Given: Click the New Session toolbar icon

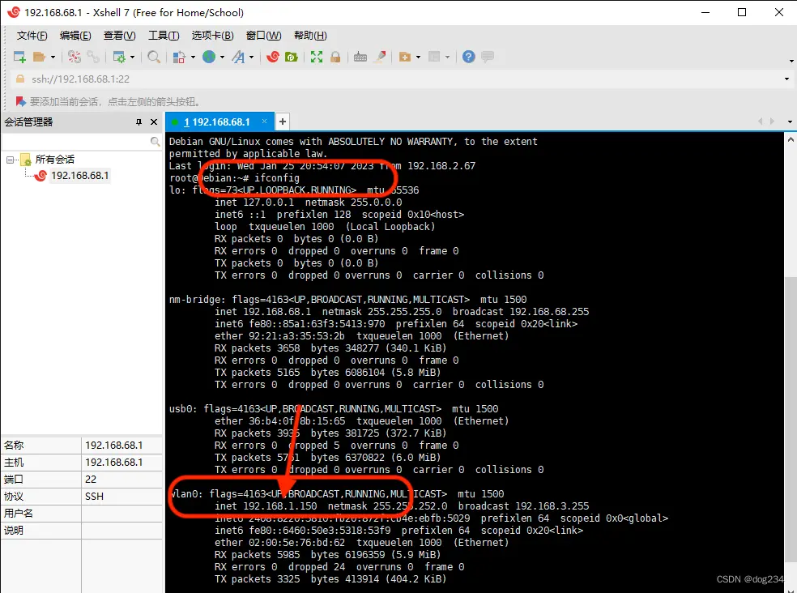Looking at the screenshot, I should 20,57.
